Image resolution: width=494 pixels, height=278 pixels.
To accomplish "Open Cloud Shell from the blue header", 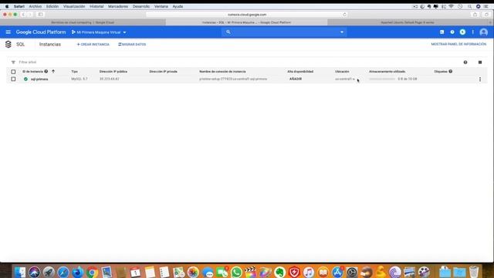I will coord(442,32).
